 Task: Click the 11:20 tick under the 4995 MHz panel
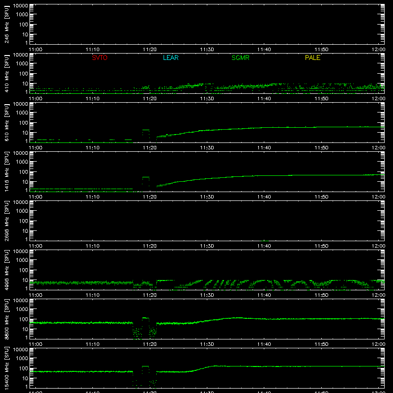pos(150,295)
